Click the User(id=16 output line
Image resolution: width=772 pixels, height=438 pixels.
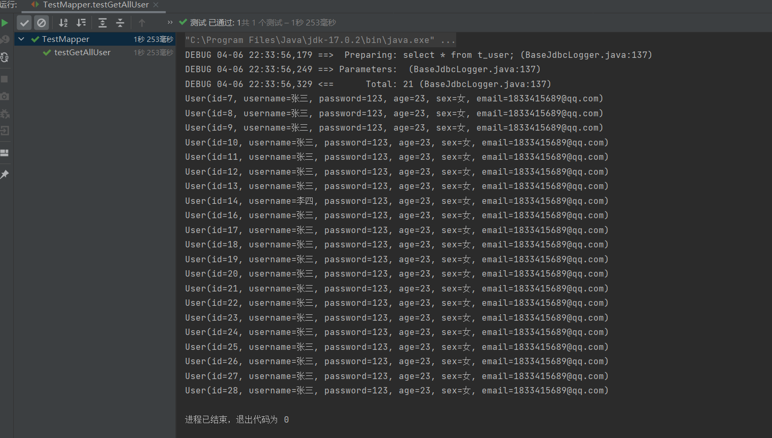[397, 216]
